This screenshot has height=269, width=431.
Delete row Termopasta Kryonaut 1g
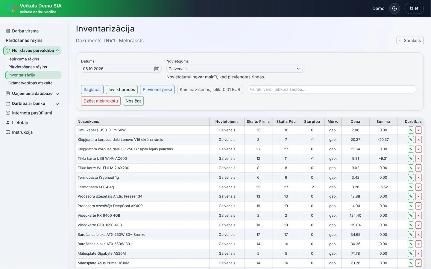418,178
